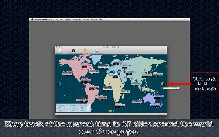Click the Wellington time 09:36:55 PM

click(155, 105)
